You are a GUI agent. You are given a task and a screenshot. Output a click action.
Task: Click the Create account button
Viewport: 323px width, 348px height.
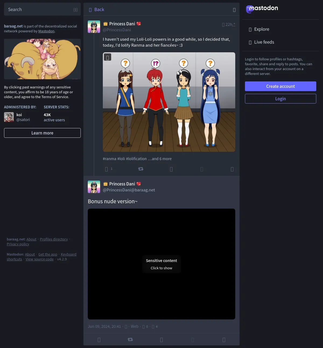pyautogui.click(x=280, y=86)
